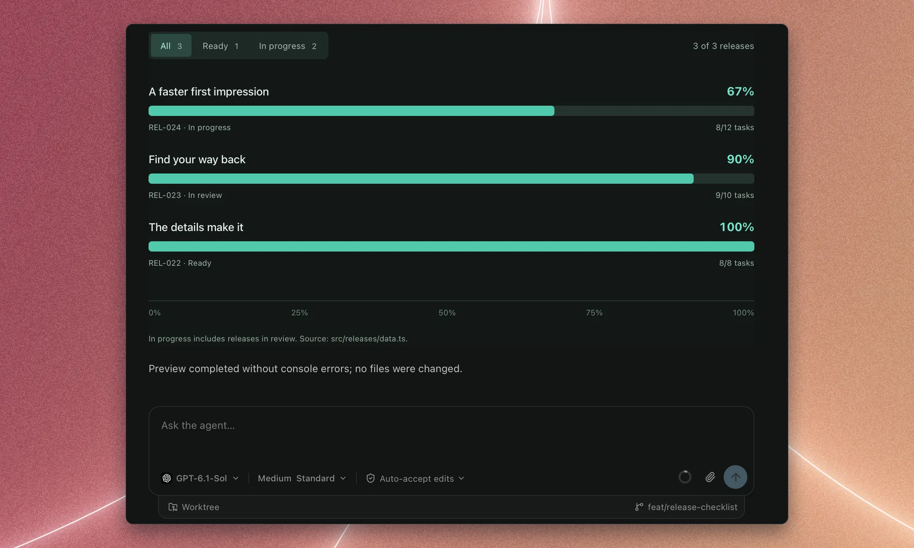Send message with the up arrow button
Image resolution: width=914 pixels, height=548 pixels.
click(735, 477)
